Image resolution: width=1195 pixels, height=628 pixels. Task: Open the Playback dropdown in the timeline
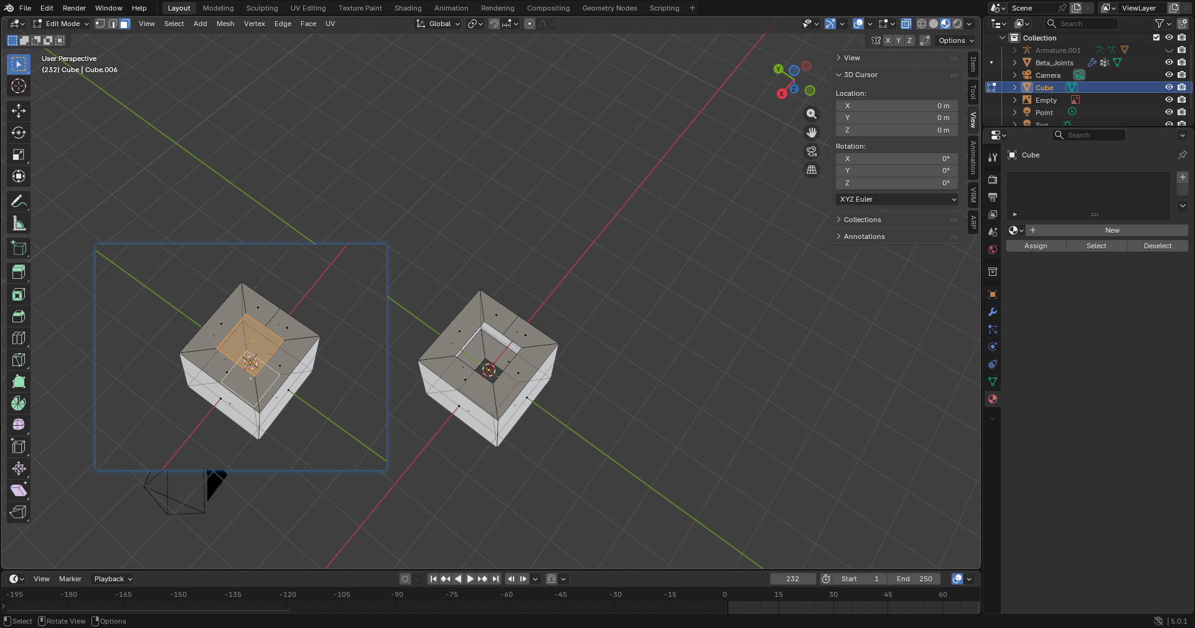point(113,579)
